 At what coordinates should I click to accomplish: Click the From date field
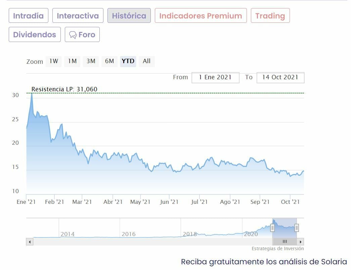click(x=215, y=77)
